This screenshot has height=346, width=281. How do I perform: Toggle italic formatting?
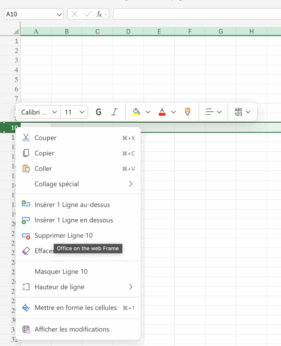(x=114, y=112)
